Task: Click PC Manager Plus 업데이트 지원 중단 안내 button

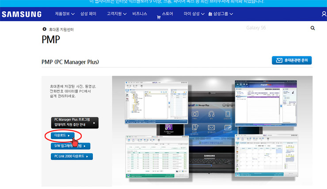Action: [75, 122]
